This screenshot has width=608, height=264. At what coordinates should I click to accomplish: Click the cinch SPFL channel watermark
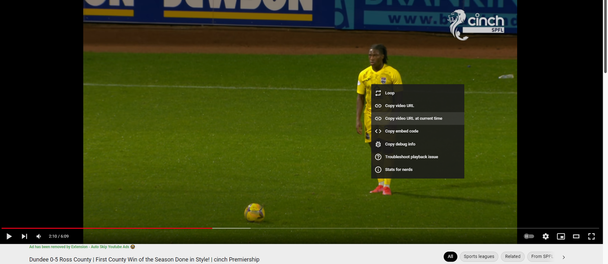[476, 24]
